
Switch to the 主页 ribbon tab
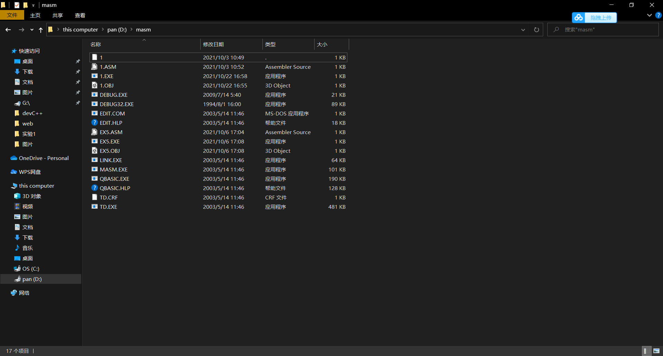(x=35, y=15)
